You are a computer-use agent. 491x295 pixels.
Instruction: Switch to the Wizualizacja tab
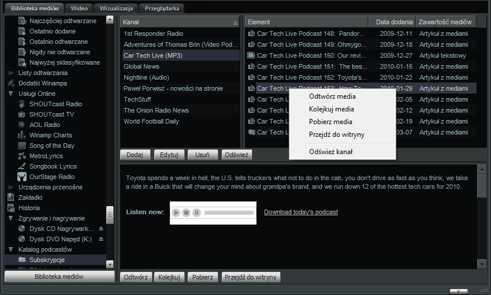(116, 9)
